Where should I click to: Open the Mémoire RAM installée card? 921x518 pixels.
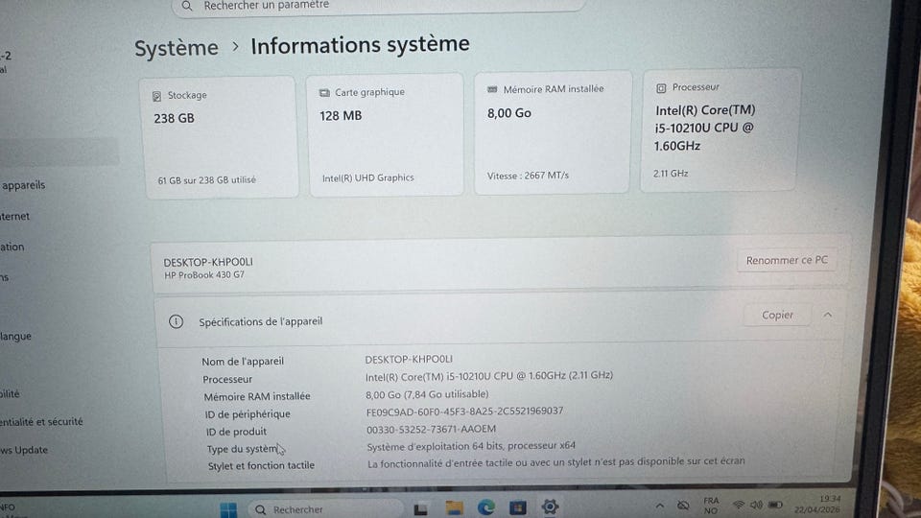(x=553, y=132)
